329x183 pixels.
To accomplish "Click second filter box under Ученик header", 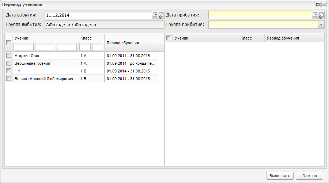I will [x=45, y=47].
